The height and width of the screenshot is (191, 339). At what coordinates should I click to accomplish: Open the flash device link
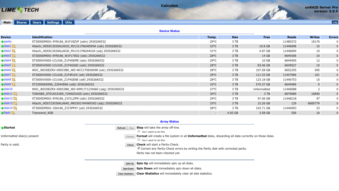click(7, 113)
